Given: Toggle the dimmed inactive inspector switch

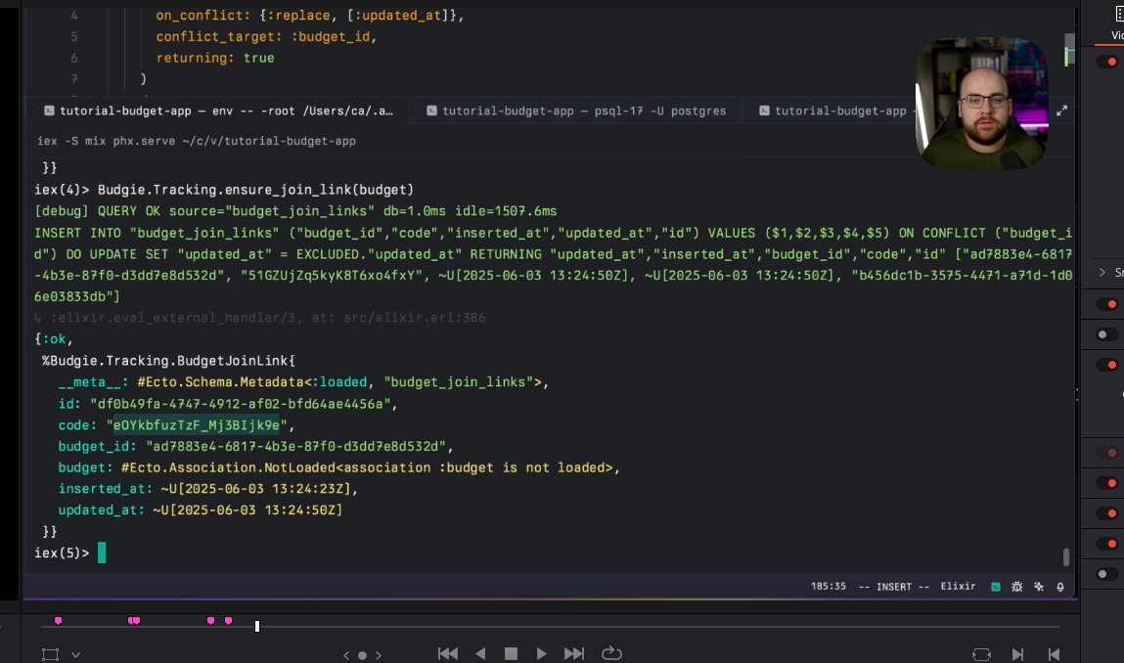Looking at the screenshot, I should [x=1107, y=453].
